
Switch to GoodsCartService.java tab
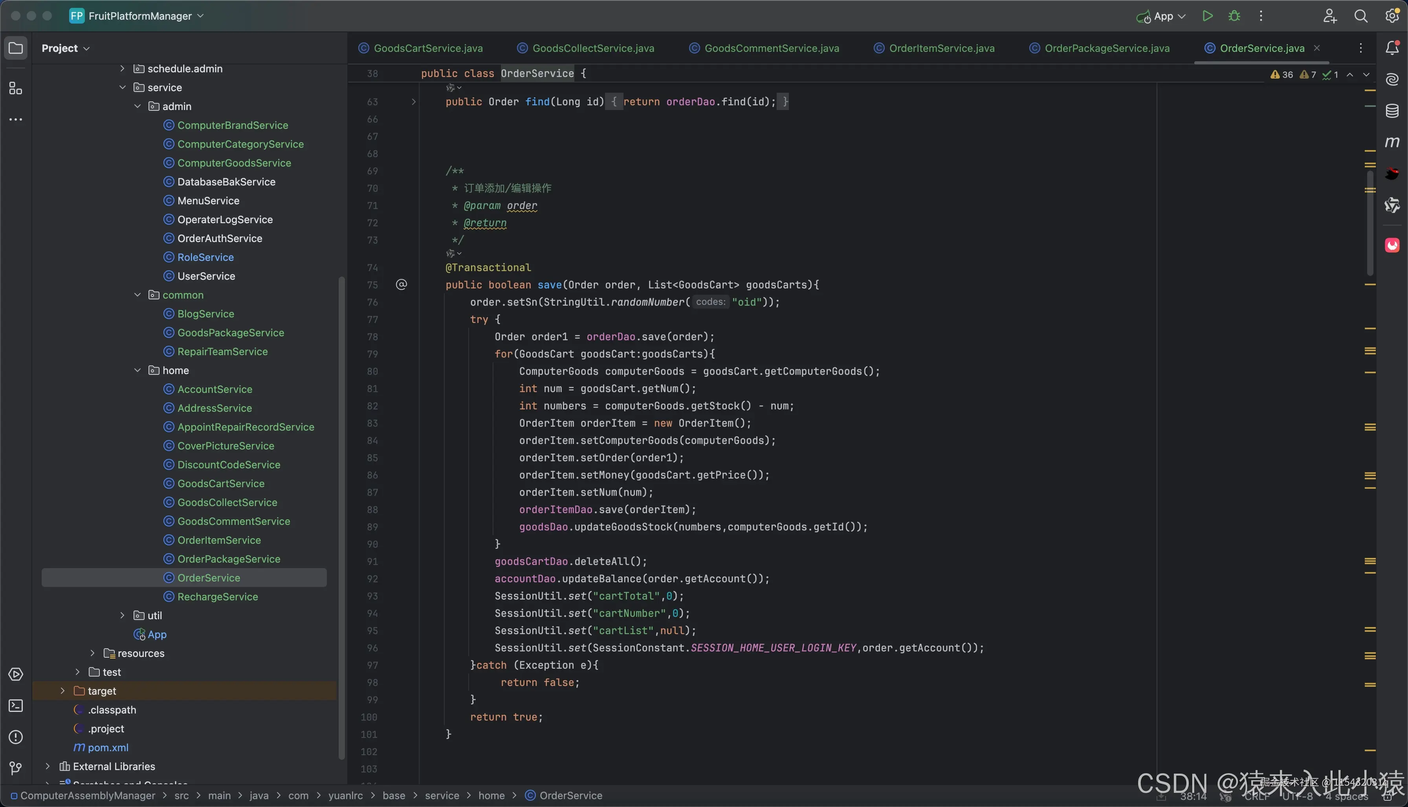pos(428,48)
